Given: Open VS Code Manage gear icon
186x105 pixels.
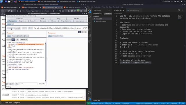Looking at the screenshot, I should [89, 99].
